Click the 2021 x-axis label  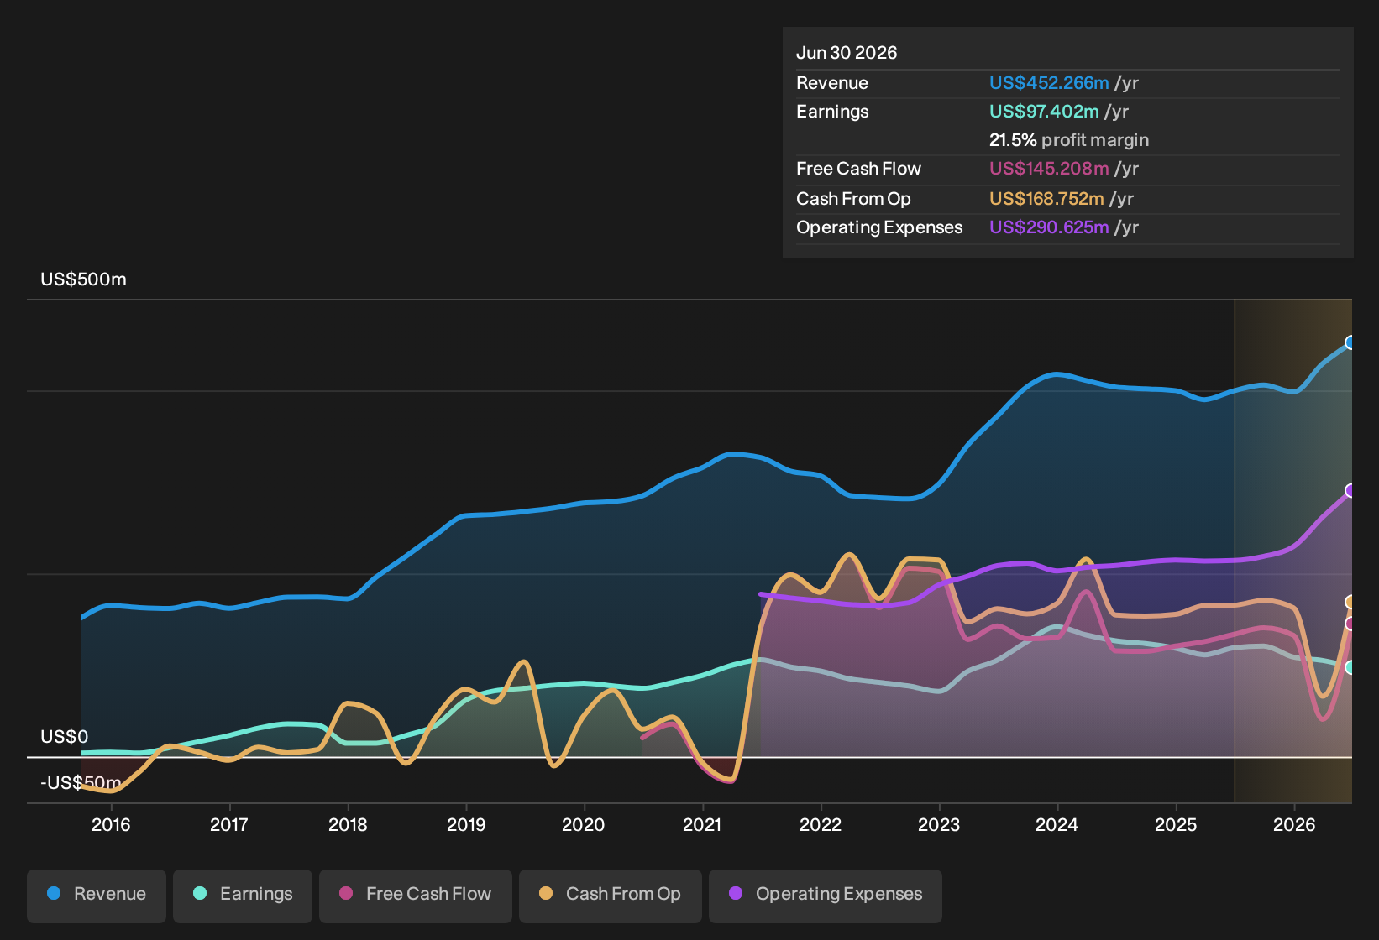point(702,825)
